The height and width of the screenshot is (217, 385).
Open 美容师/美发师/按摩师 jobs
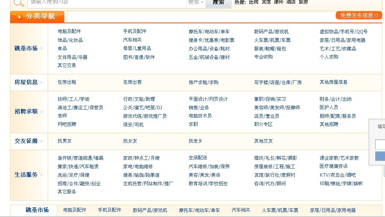click(x=277, y=107)
